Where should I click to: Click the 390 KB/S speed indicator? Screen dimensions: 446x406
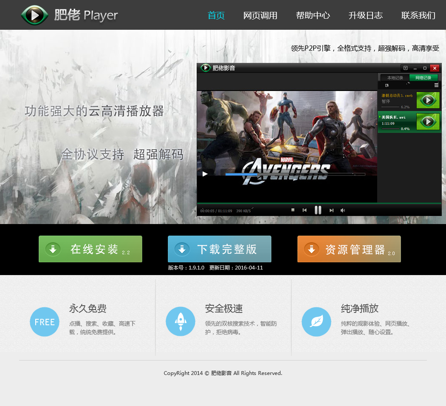(243, 211)
